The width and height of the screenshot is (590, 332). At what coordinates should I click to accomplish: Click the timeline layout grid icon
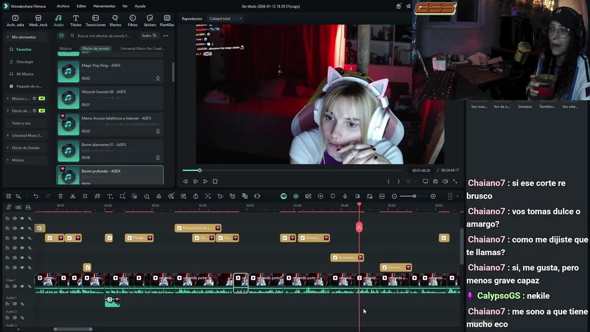[x=8, y=196]
